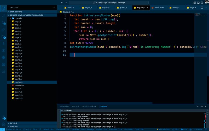Open day1.js in the file tree
The width and height of the screenshot is (209, 131).
coord(32,21)
